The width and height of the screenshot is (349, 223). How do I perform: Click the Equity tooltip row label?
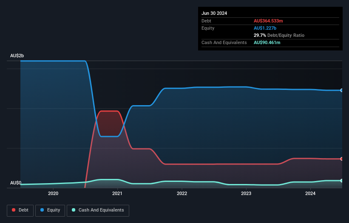(x=208, y=28)
